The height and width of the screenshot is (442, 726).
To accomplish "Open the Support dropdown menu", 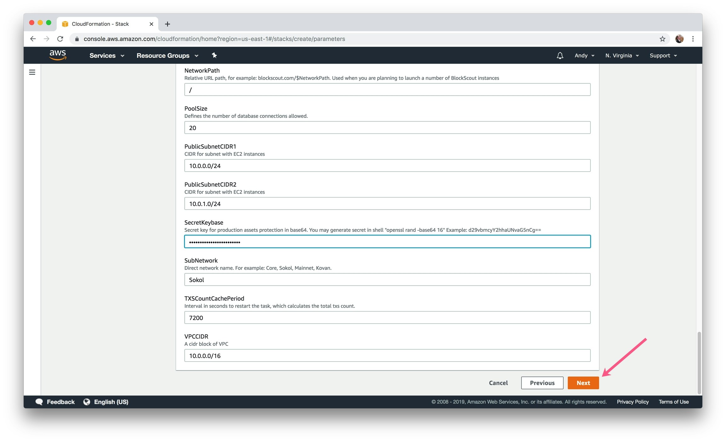I will (663, 56).
